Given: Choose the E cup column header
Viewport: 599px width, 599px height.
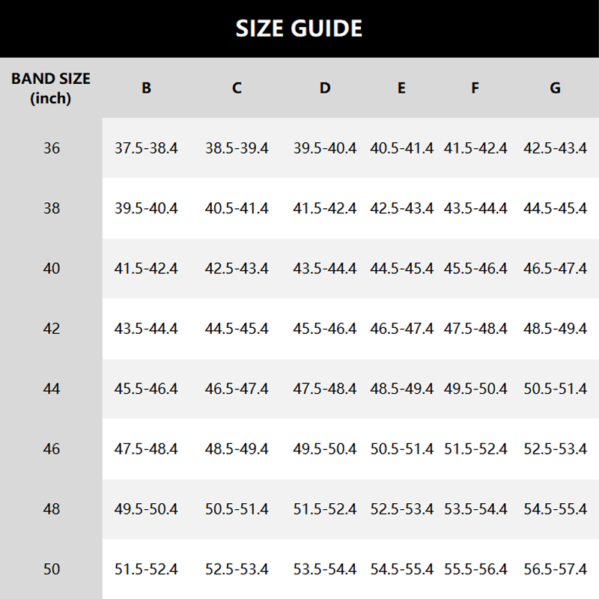Looking at the screenshot, I should [401, 88].
